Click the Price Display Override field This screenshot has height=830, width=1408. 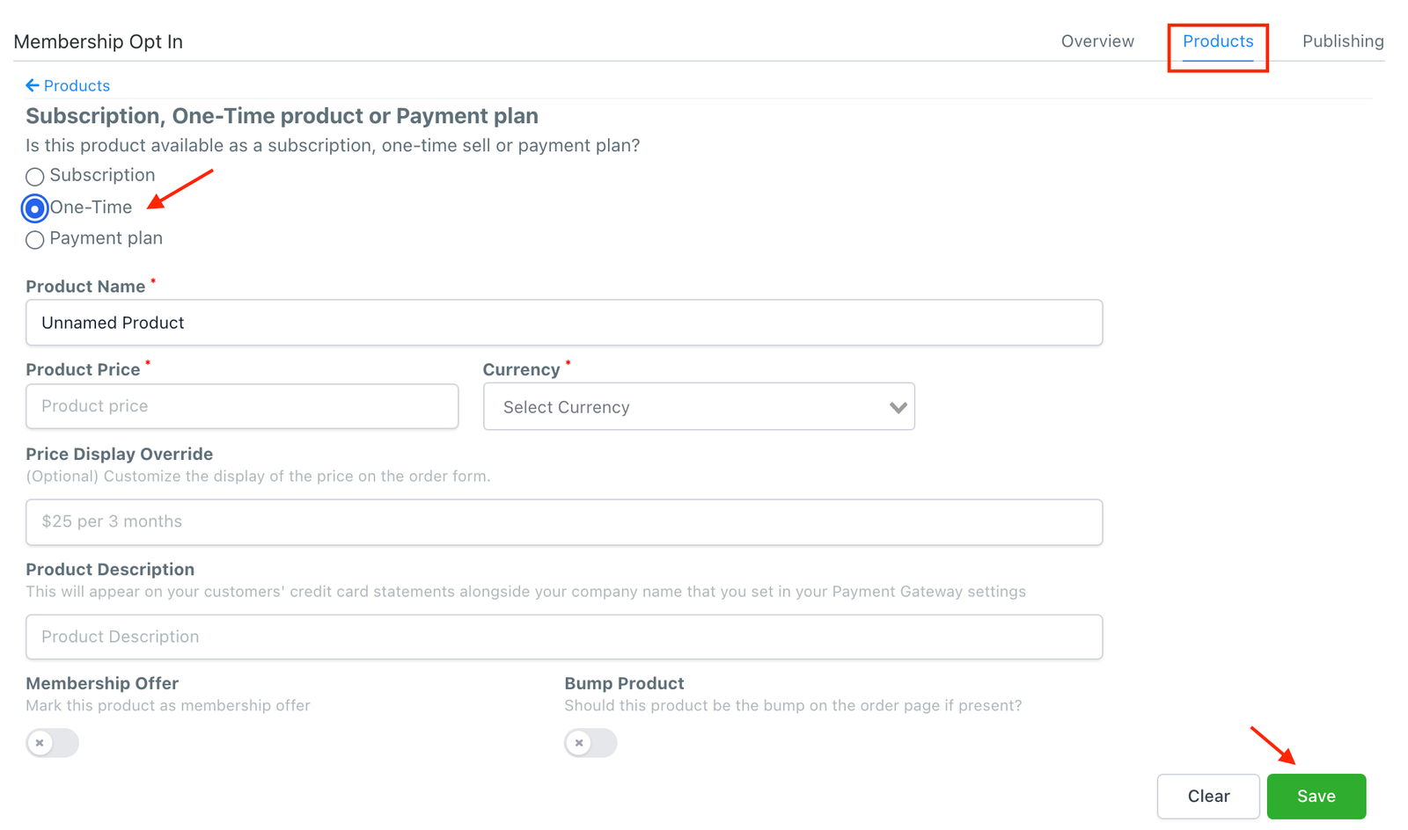click(x=563, y=522)
